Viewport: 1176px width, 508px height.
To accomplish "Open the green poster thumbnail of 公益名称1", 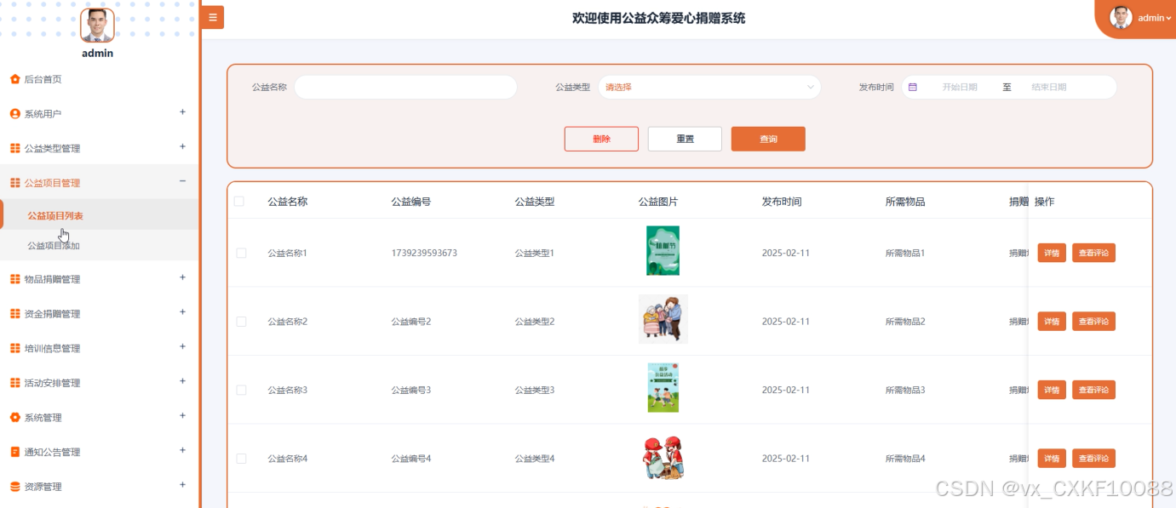I will (x=663, y=250).
